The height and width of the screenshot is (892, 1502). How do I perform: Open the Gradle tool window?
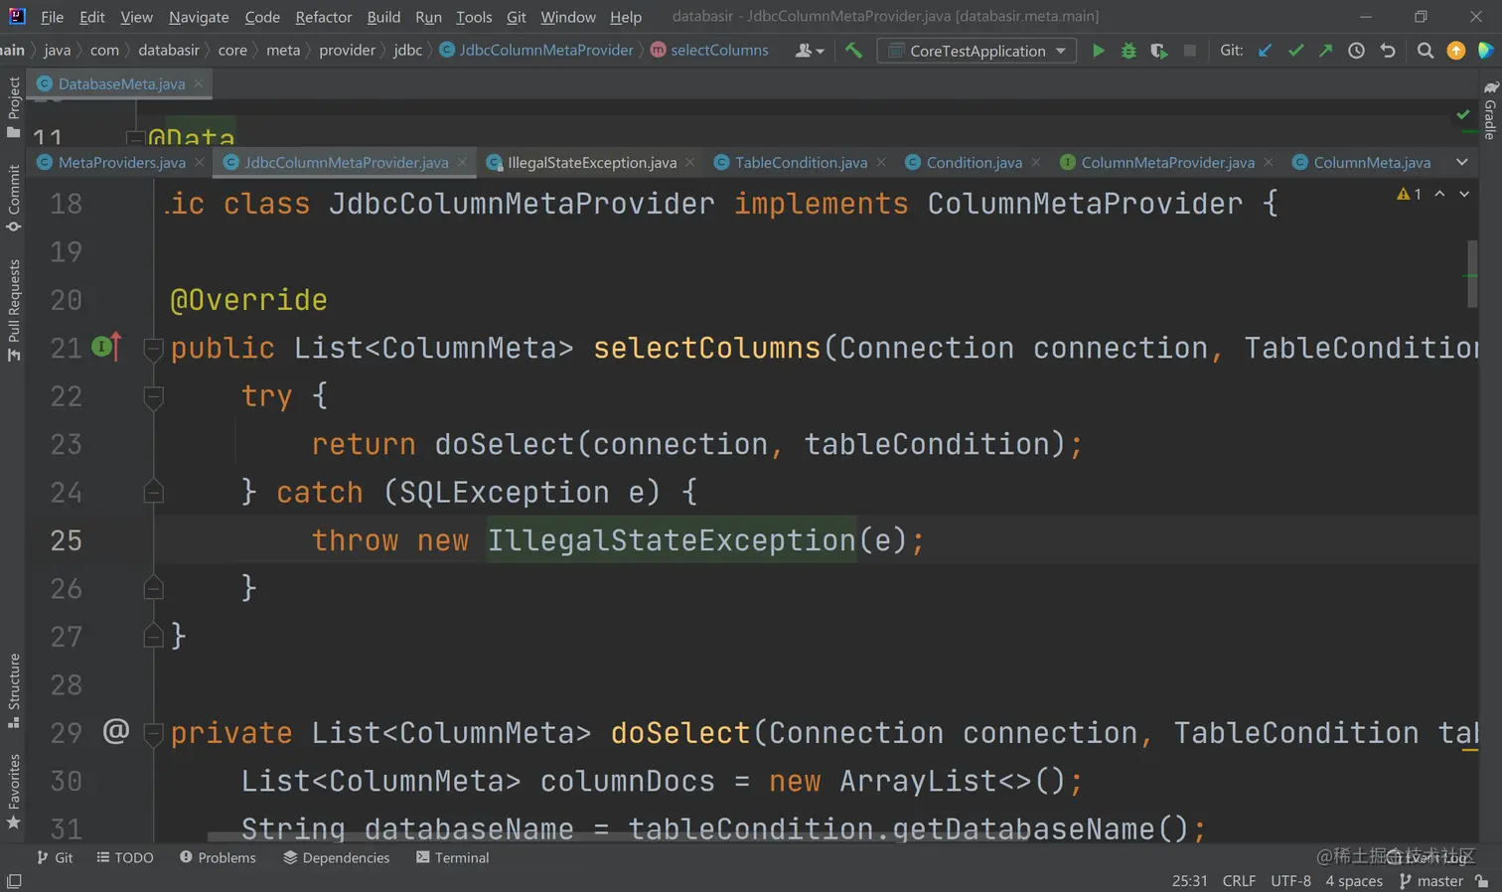[x=1490, y=110]
